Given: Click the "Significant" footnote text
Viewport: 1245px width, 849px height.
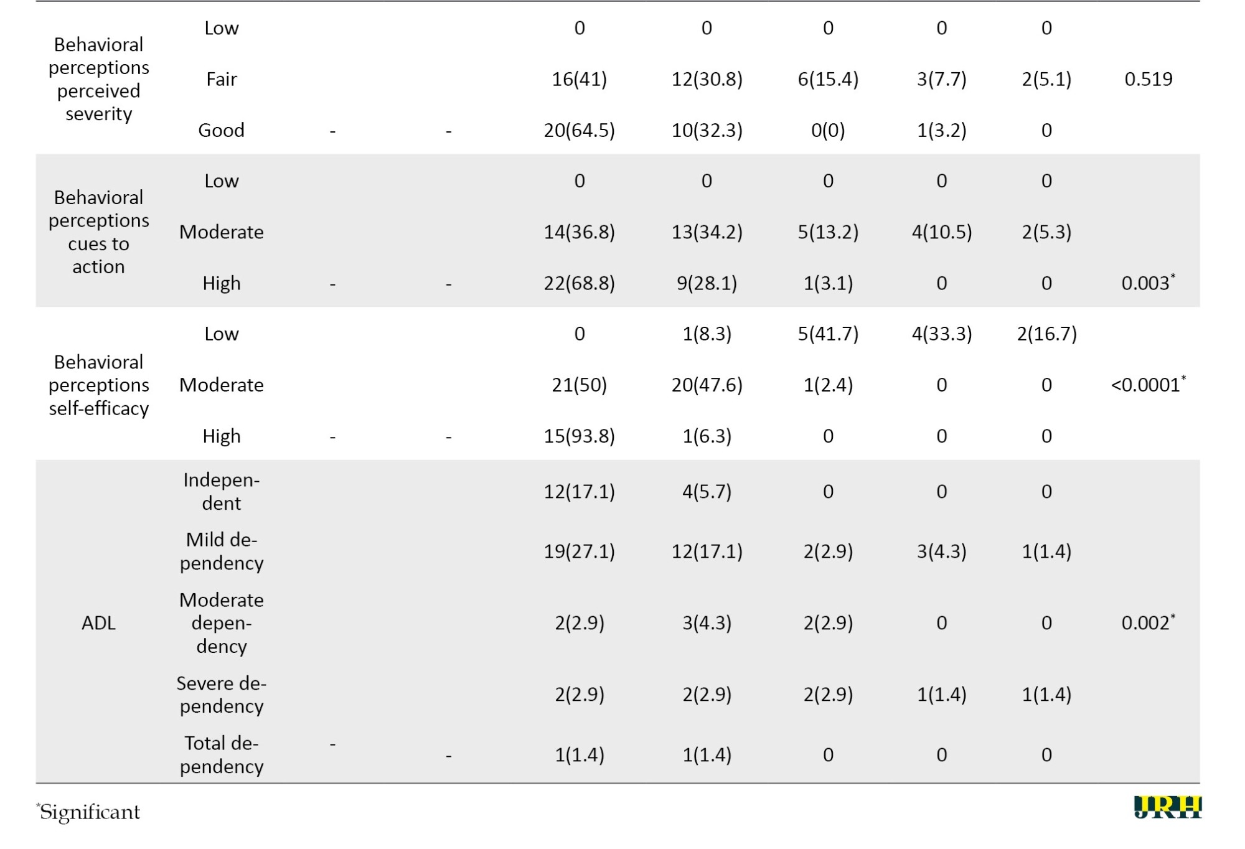Looking at the screenshot, I should (x=89, y=812).
